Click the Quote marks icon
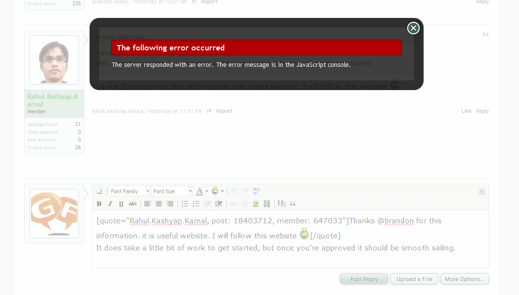 tap(293, 203)
